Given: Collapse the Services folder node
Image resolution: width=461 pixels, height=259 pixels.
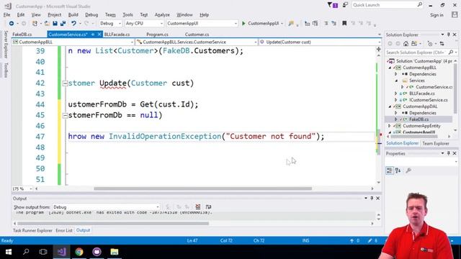Looking at the screenshot, I should tap(396, 81).
